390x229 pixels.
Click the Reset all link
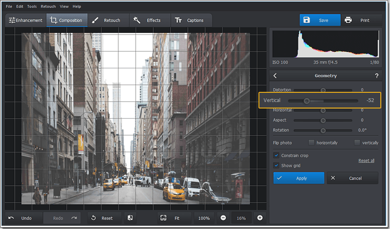coord(366,161)
